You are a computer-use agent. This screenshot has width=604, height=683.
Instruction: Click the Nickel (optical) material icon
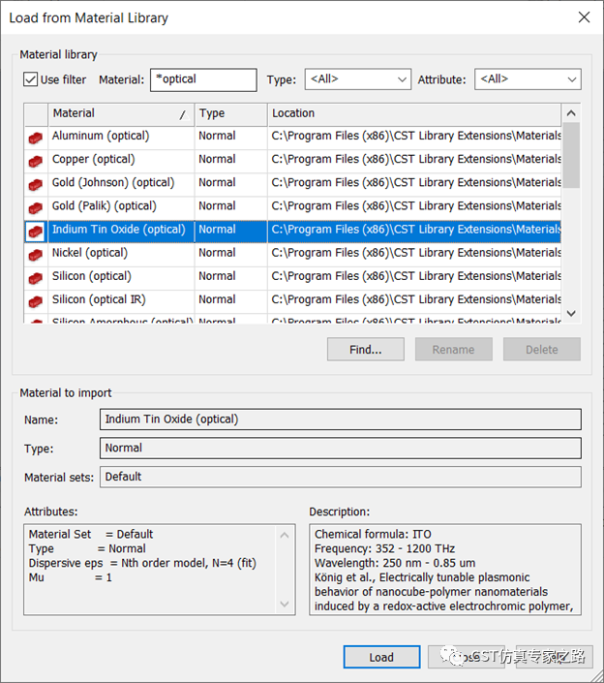pos(35,255)
